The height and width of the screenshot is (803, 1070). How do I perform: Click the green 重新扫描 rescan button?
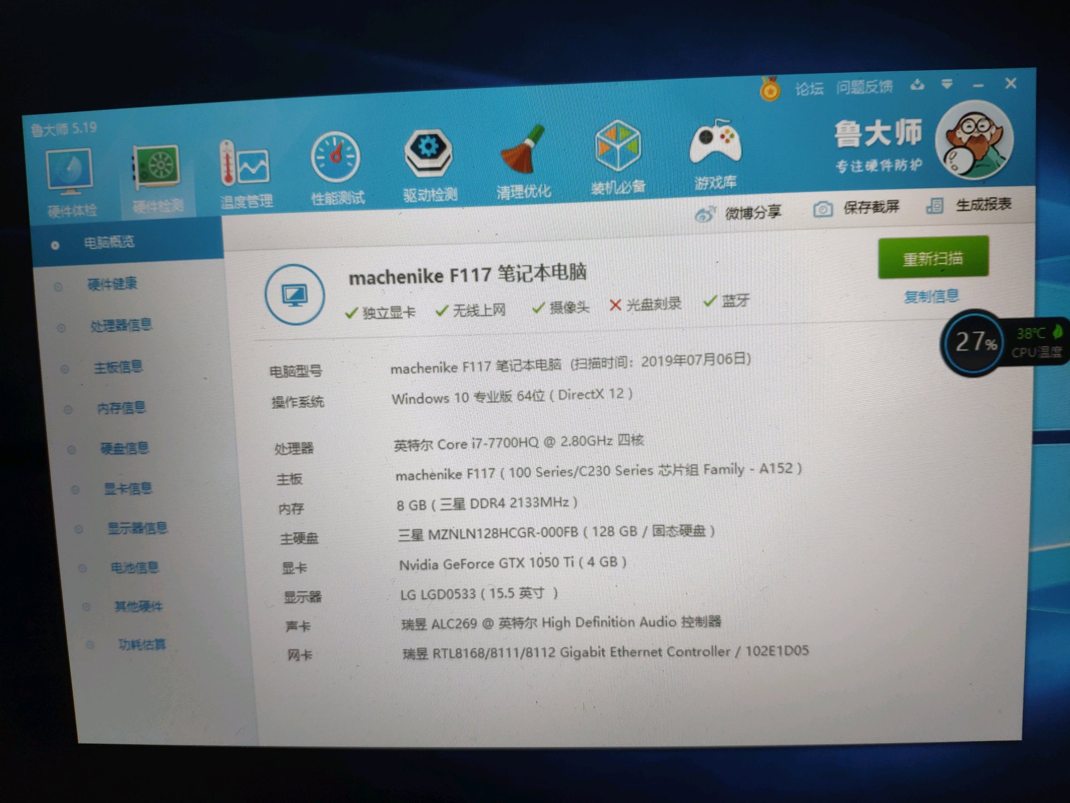click(933, 258)
